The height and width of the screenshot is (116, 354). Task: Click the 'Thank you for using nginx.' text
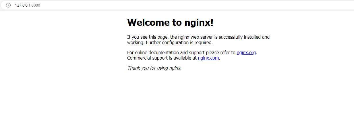tap(154, 68)
